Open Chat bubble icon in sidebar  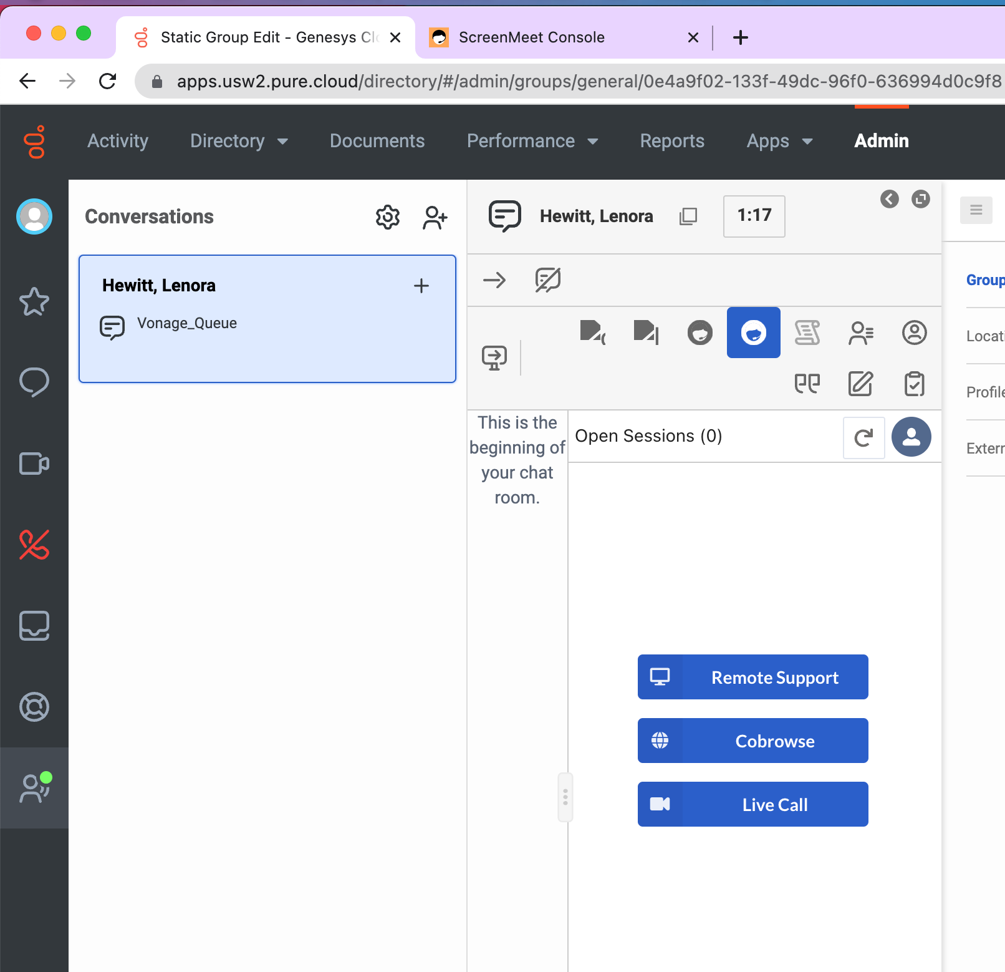click(x=34, y=382)
